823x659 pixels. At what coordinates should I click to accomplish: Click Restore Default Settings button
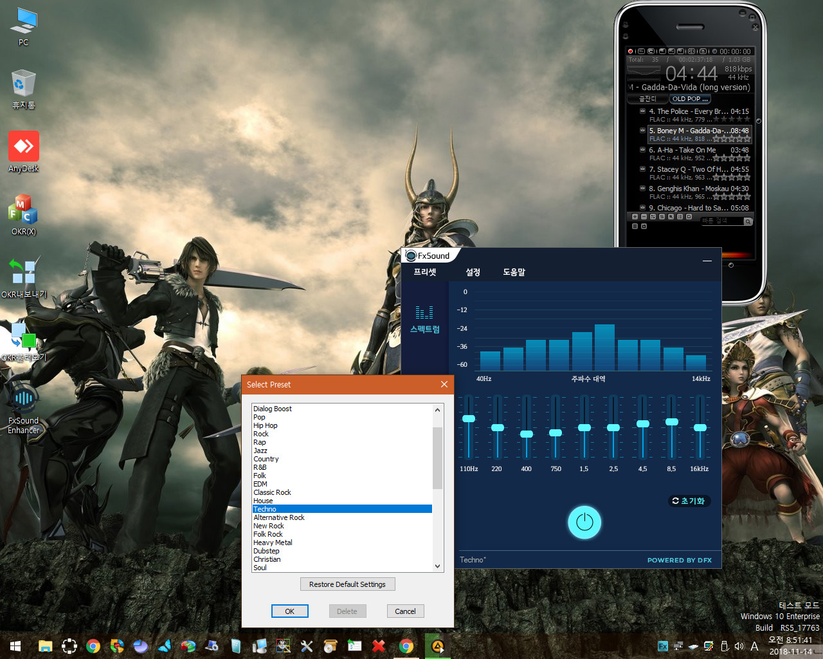[347, 584]
